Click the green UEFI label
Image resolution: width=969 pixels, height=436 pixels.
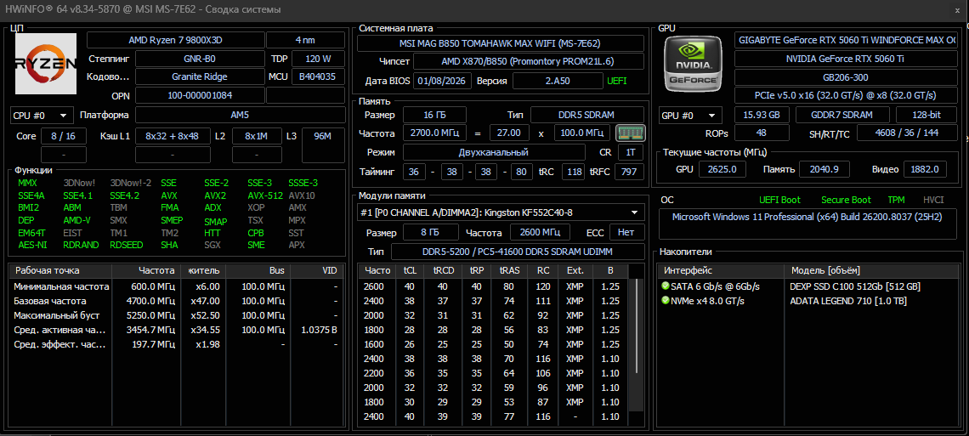[617, 81]
